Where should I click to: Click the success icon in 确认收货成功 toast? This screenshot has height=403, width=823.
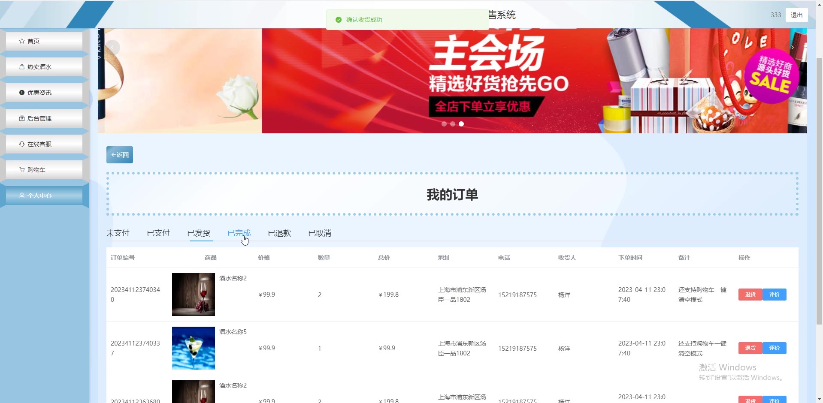[x=339, y=20]
